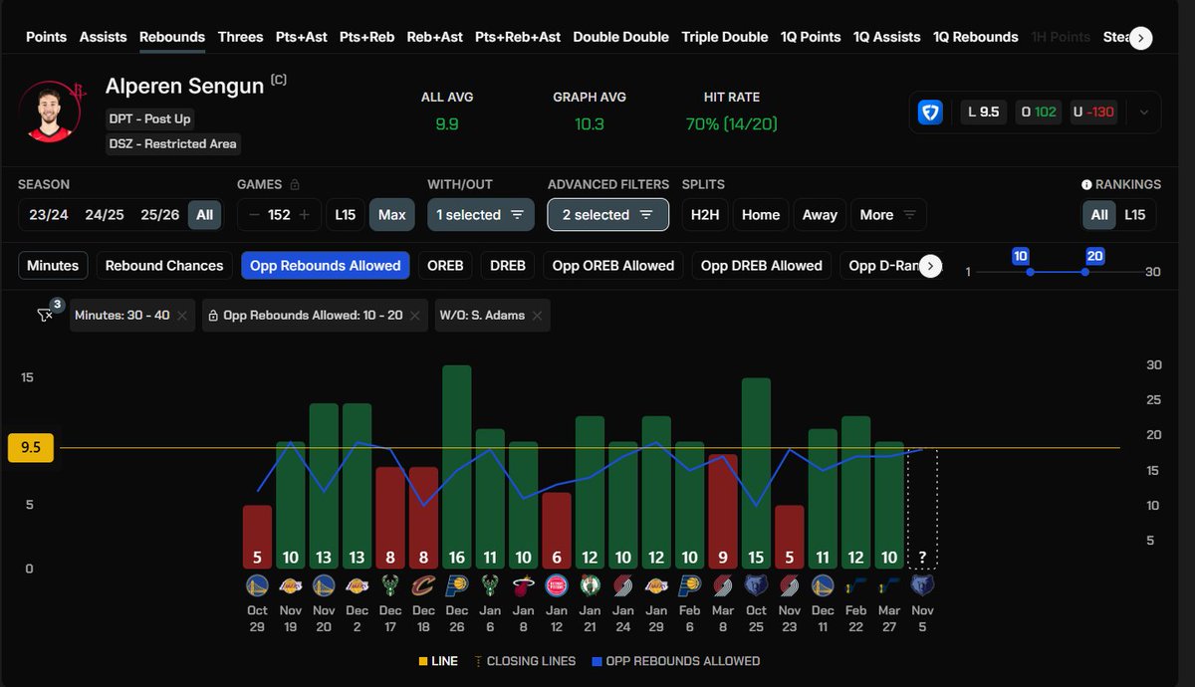Viewport: 1195px width, 687px height.
Task: Click the DREB overlay button
Action: (x=508, y=266)
